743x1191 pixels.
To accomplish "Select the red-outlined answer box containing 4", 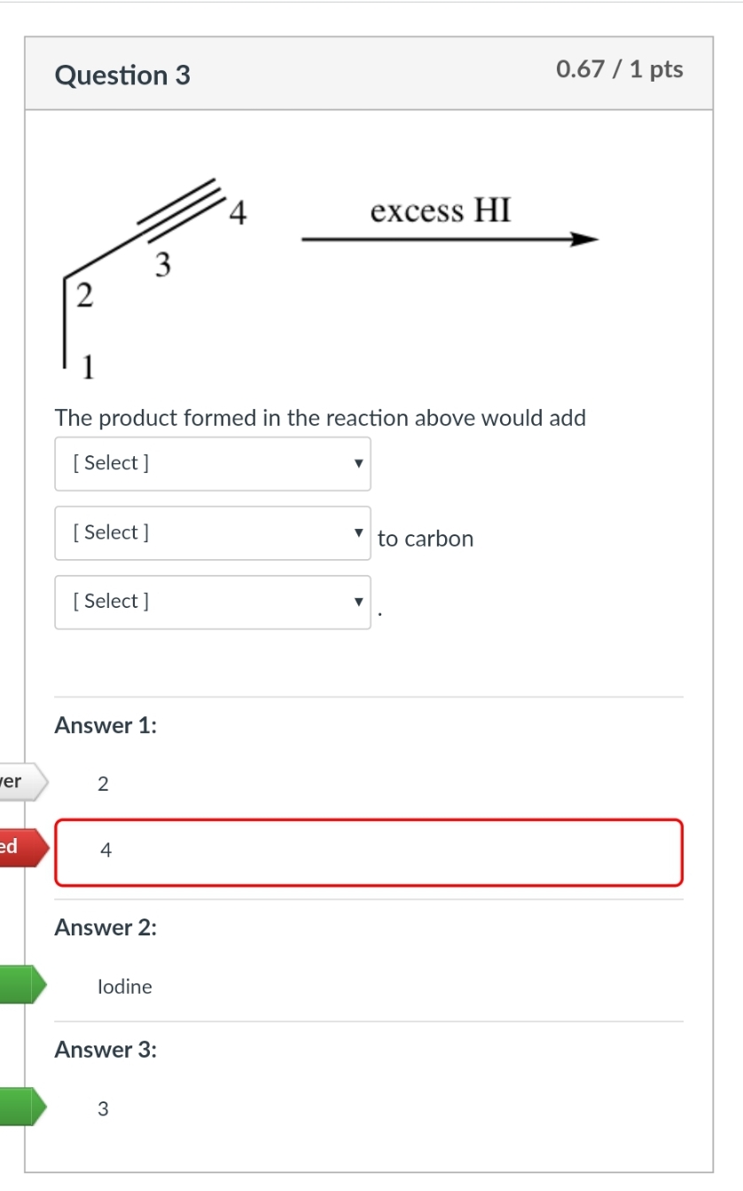I will [x=369, y=852].
